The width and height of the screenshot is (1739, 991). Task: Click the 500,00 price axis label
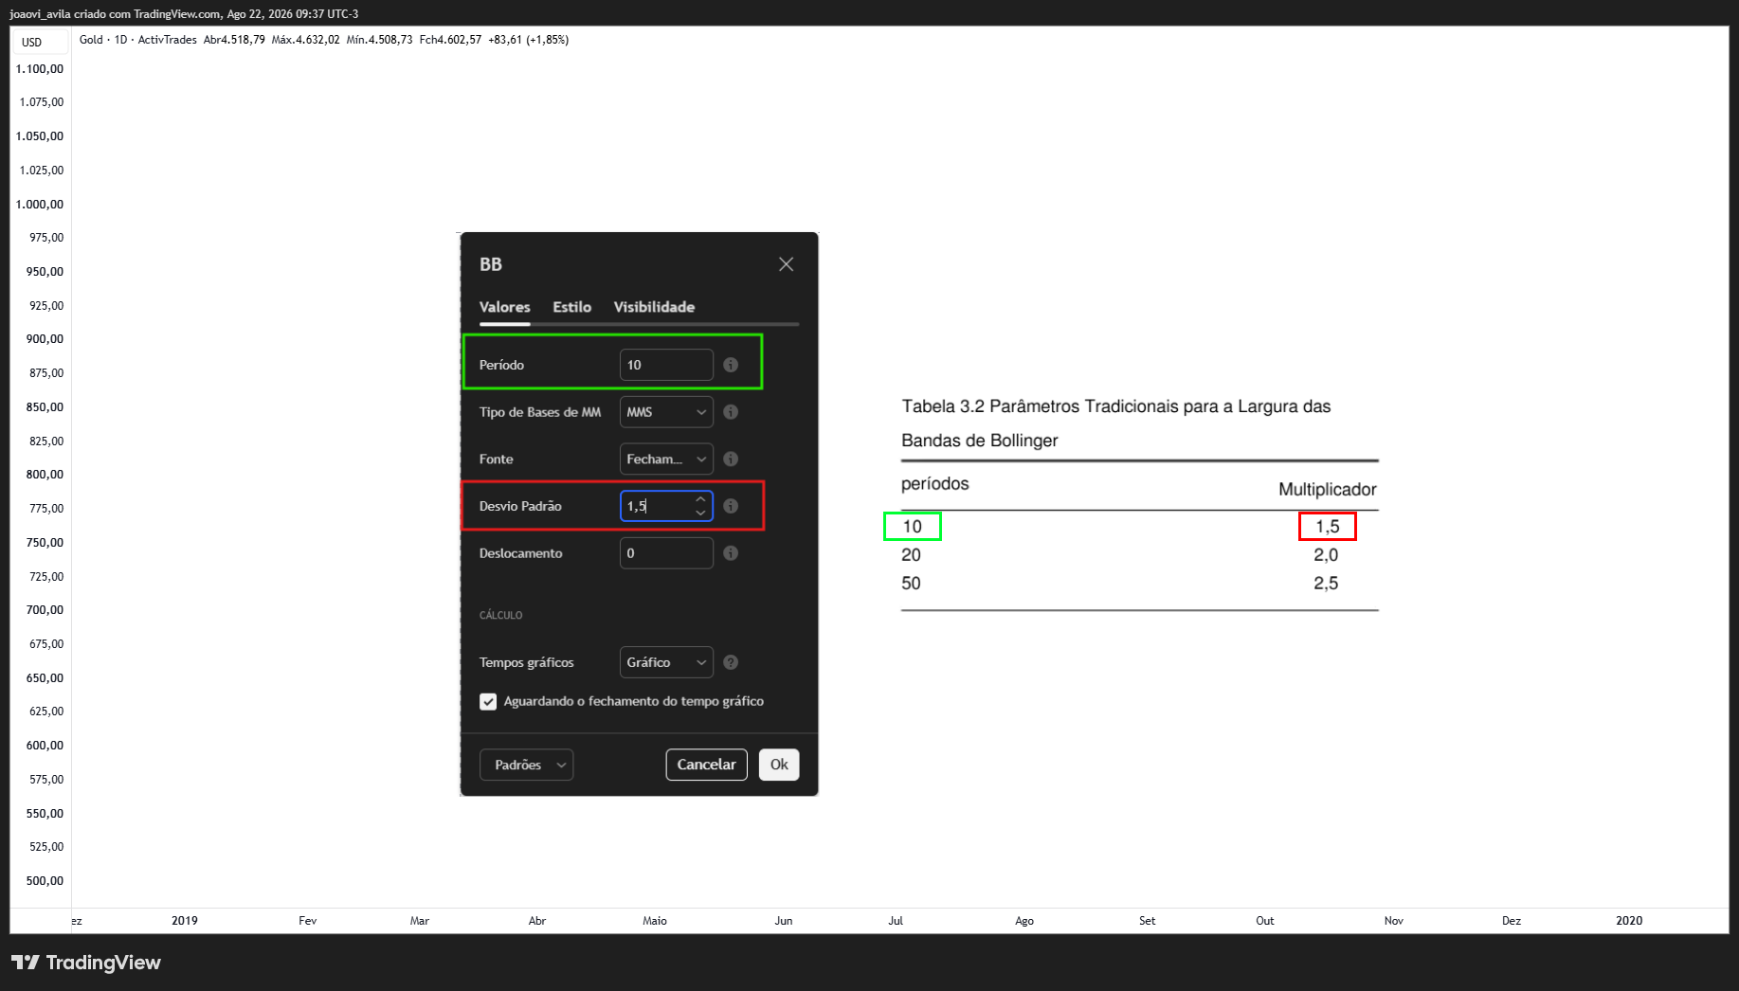pyautogui.click(x=45, y=881)
